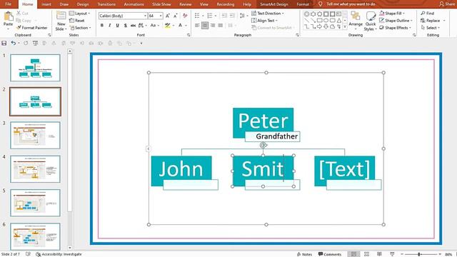Start presentation from beginning icon
Image resolution: width=457 pixels, height=257 pixels.
35,43
